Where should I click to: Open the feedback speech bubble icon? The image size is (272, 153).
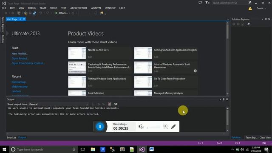[200, 3]
